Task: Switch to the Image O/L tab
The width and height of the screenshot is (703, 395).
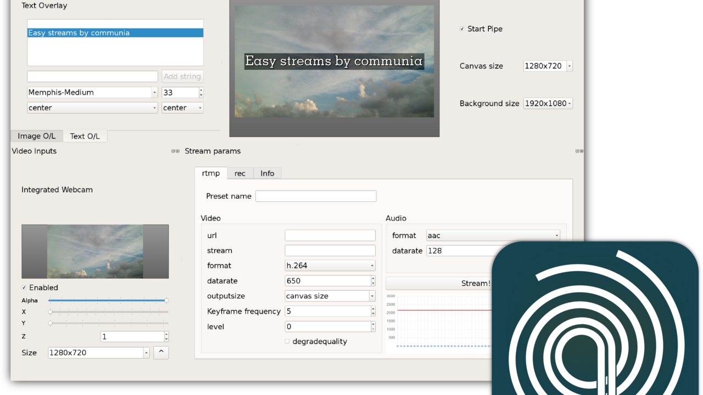Action: [x=36, y=136]
